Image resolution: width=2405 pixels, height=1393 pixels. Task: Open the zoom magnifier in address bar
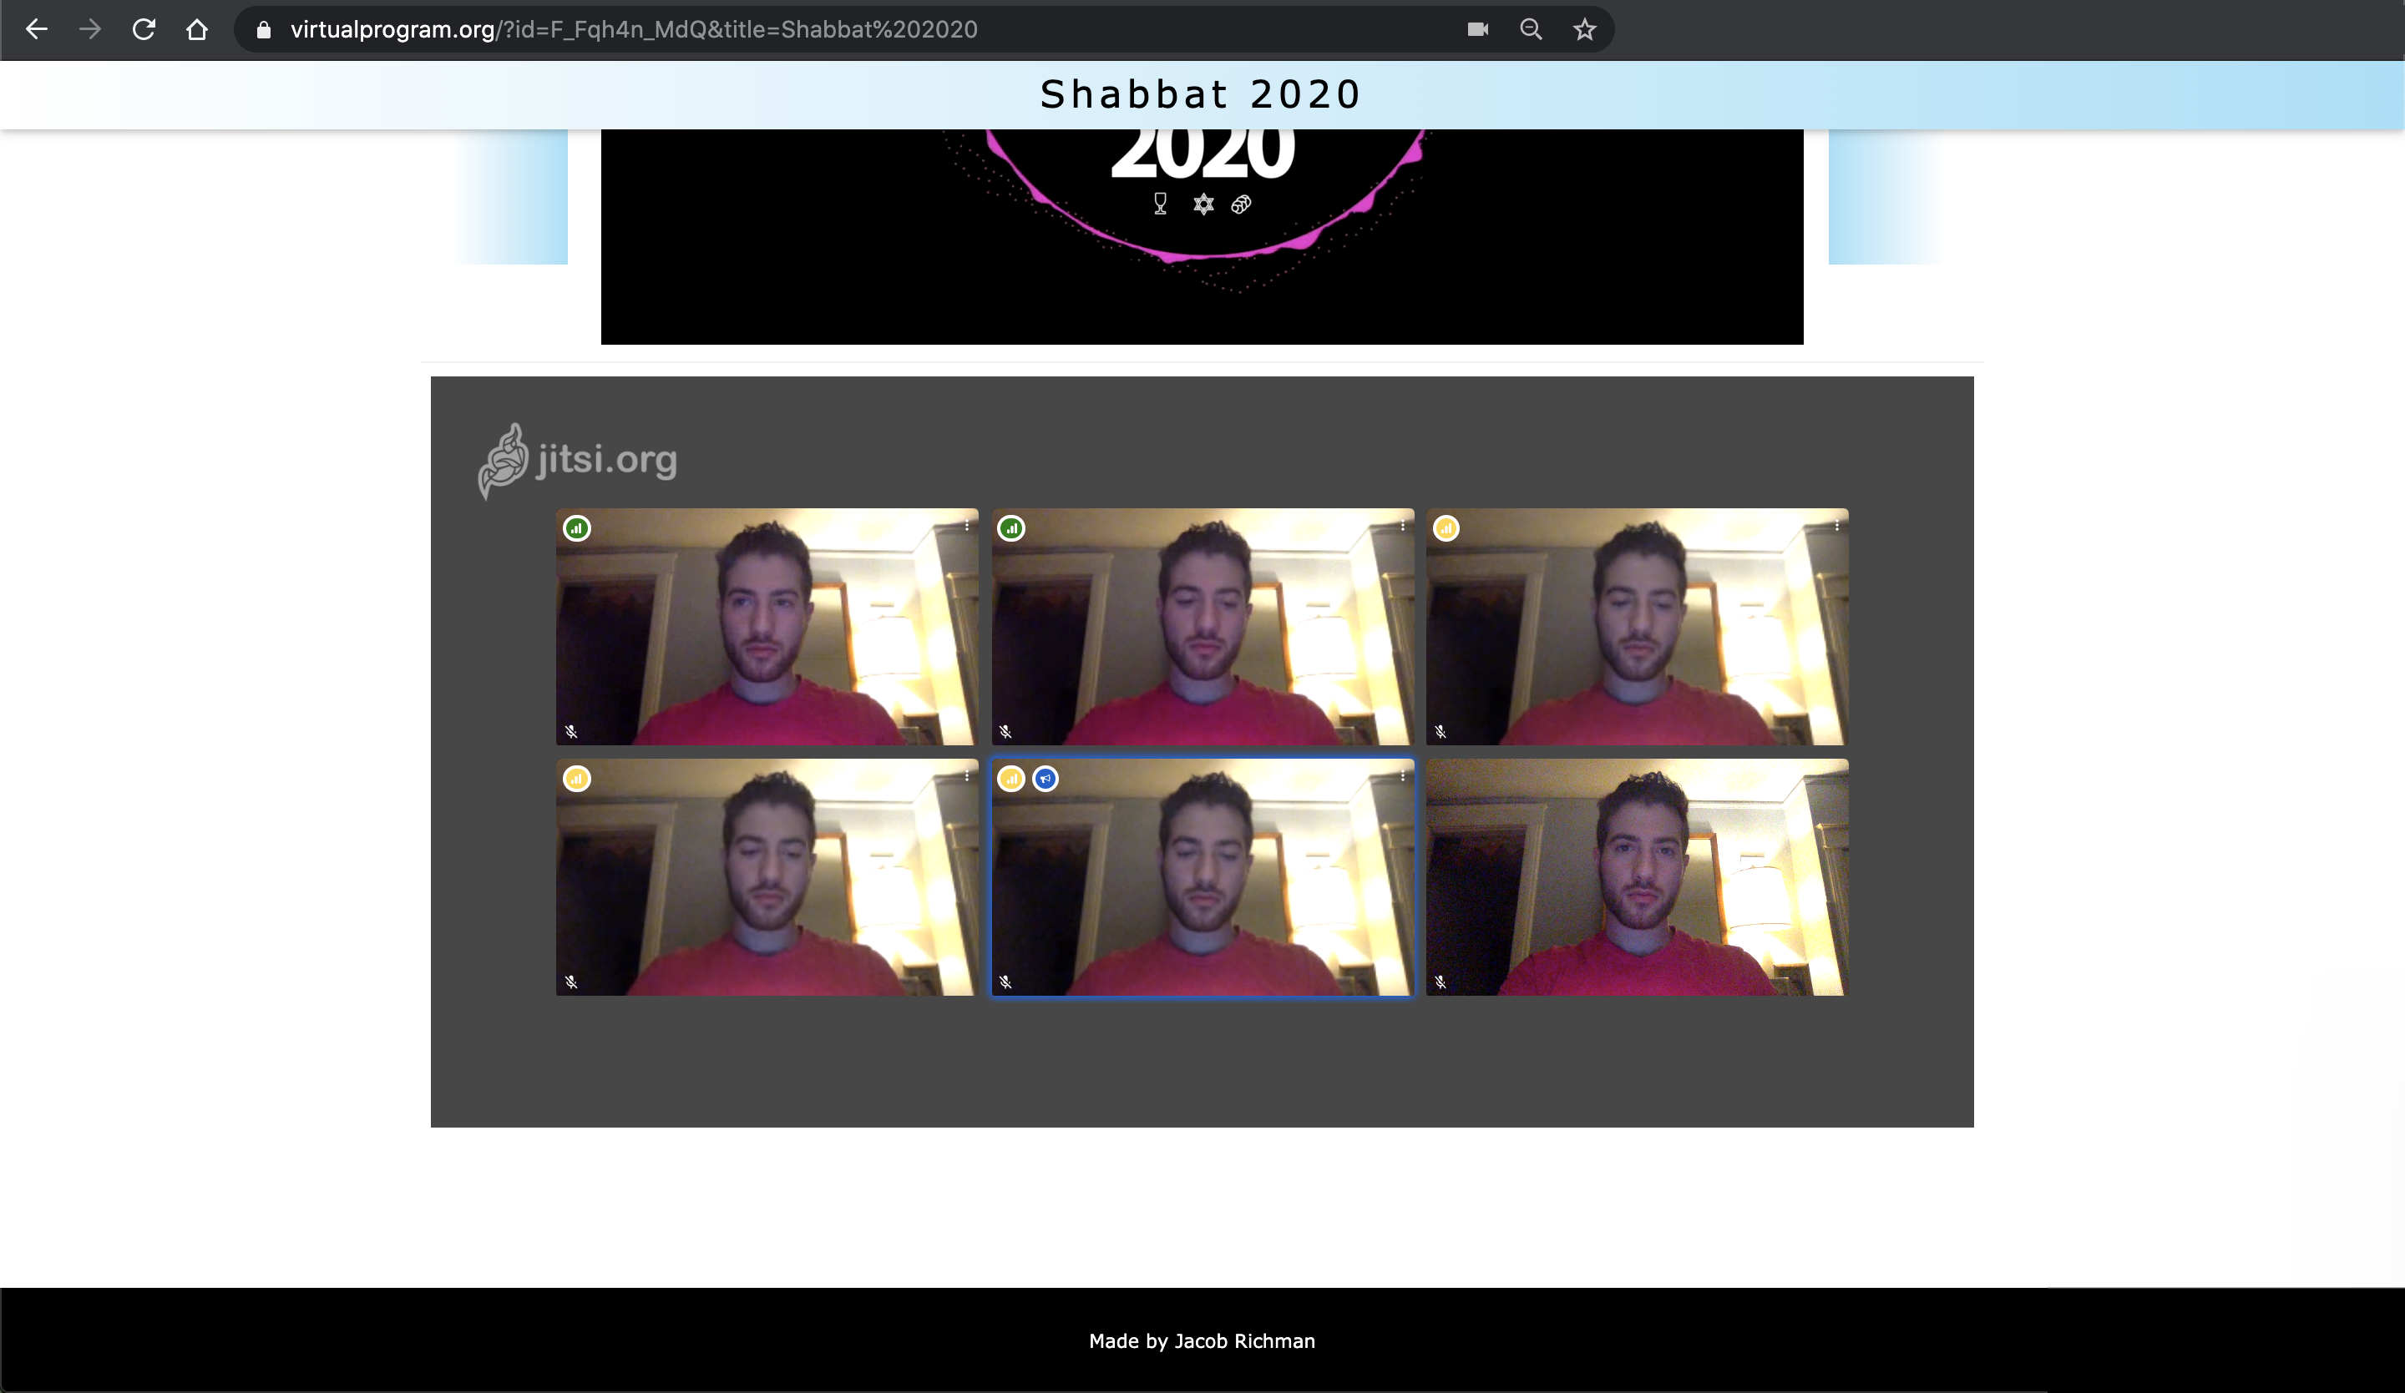pyautogui.click(x=1531, y=29)
